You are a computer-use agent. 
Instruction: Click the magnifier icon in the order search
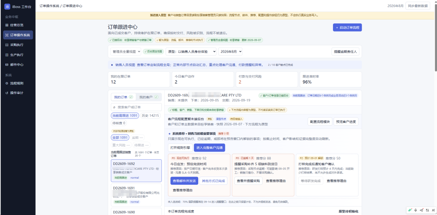coord(114,107)
